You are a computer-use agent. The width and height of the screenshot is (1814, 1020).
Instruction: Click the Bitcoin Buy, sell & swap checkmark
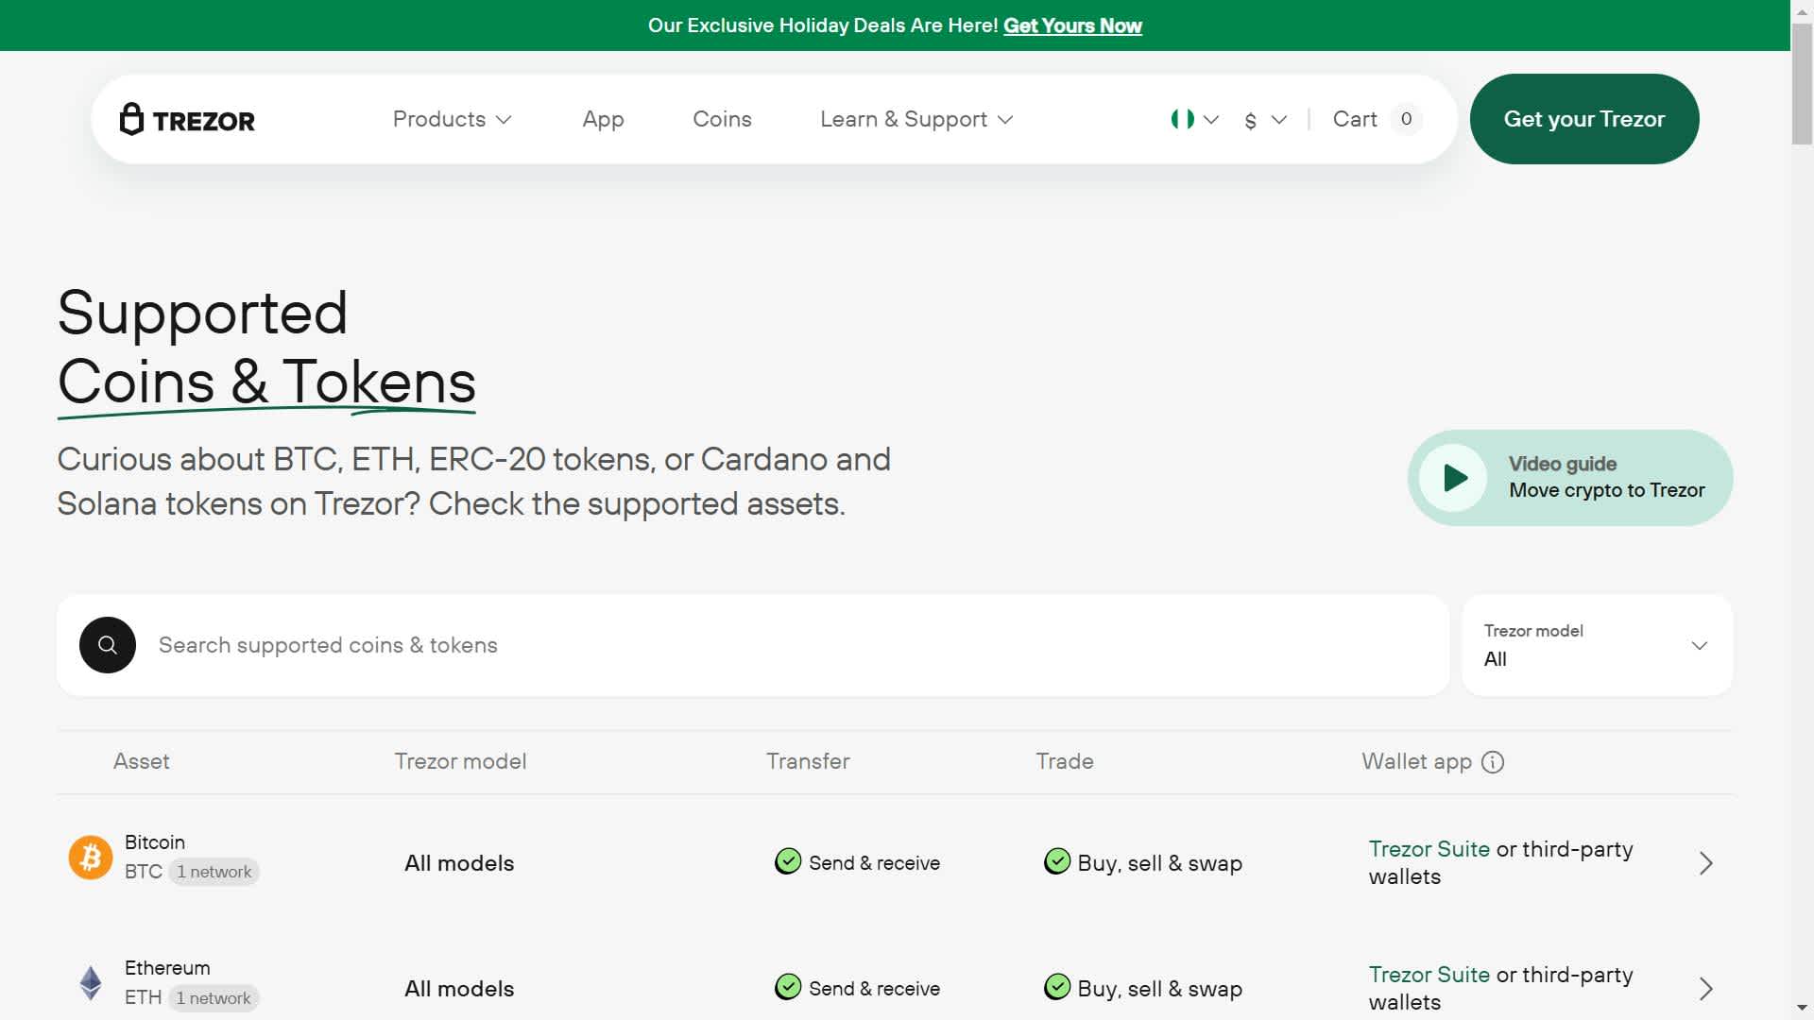(x=1057, y=861)
